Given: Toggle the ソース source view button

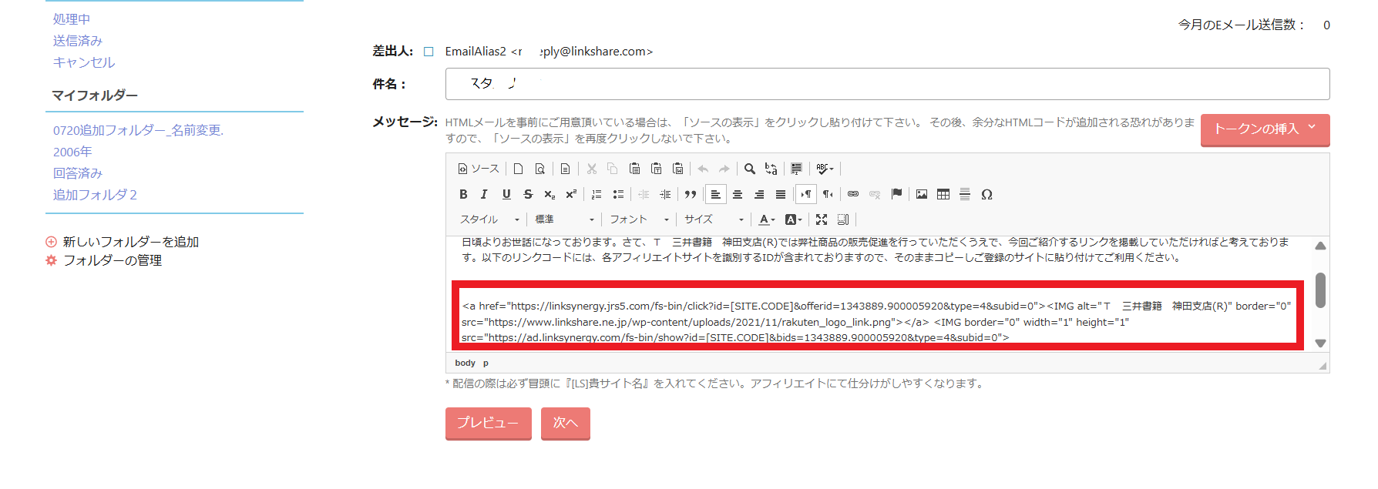Looking at the screenshot, I should pos(479,169).
